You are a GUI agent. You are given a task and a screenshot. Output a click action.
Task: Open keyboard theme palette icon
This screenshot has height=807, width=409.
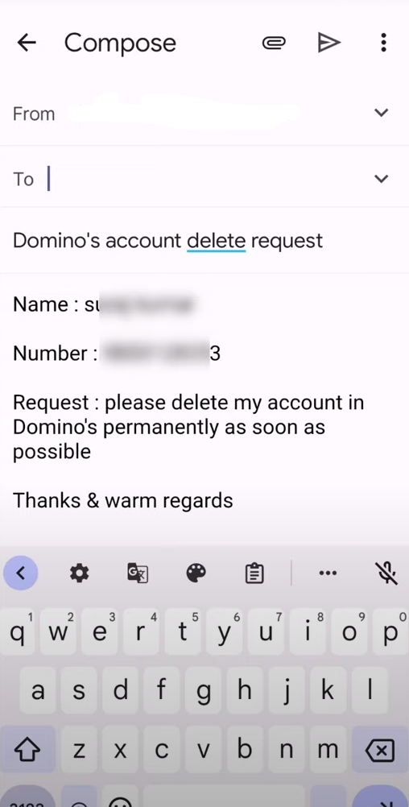(196, 573)
